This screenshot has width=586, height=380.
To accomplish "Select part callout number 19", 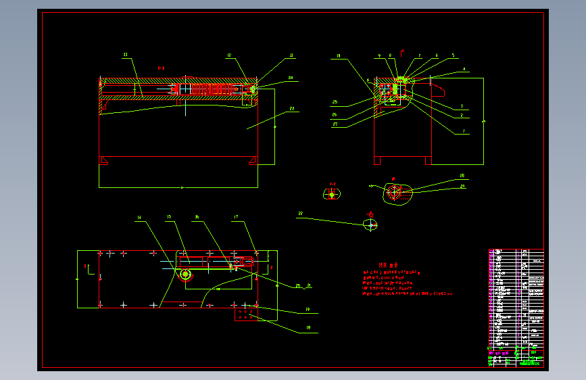I will point(308,309).
